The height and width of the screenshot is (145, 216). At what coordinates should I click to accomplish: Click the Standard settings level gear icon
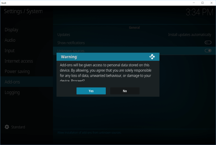(7, 127)
